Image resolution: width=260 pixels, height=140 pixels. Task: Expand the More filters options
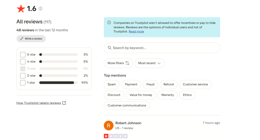click(x=118, y=63)
